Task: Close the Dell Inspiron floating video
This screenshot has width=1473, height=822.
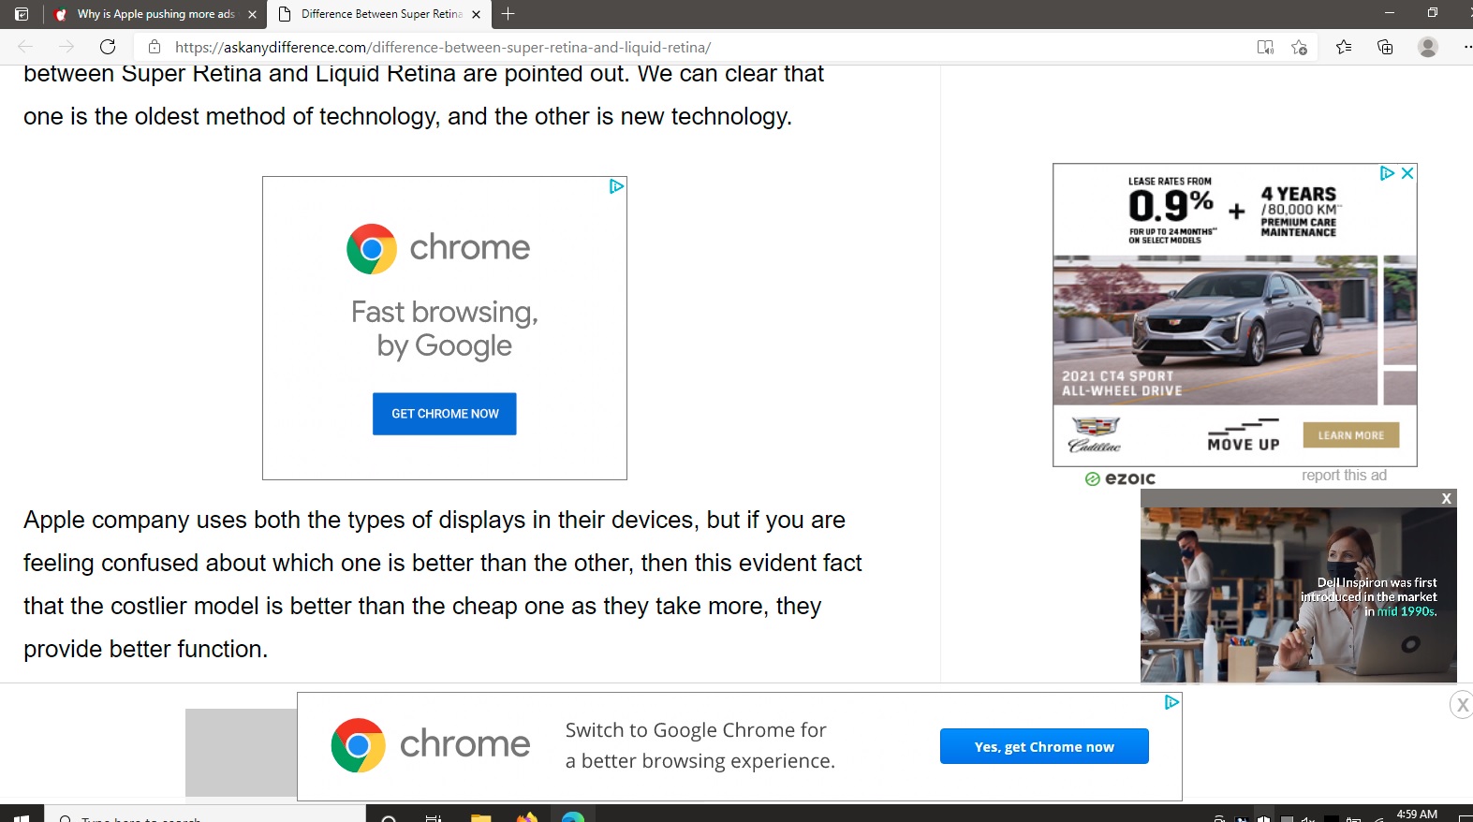Action: tap(1446, 499)
